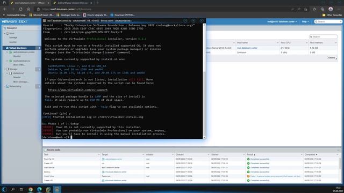
Task: Click the VMware ESXi logo
Action: [15, 21]
